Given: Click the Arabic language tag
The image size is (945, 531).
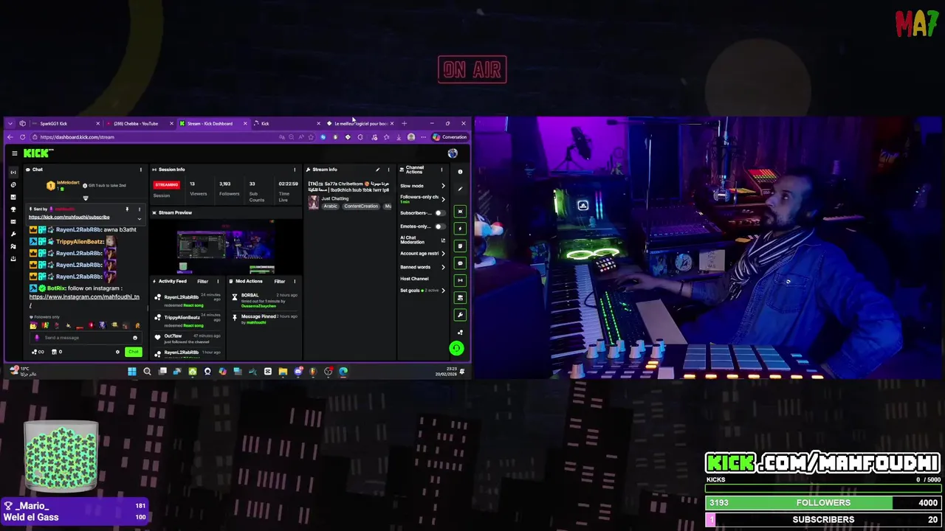Looking at the screenshot, I should click(330, 206).
